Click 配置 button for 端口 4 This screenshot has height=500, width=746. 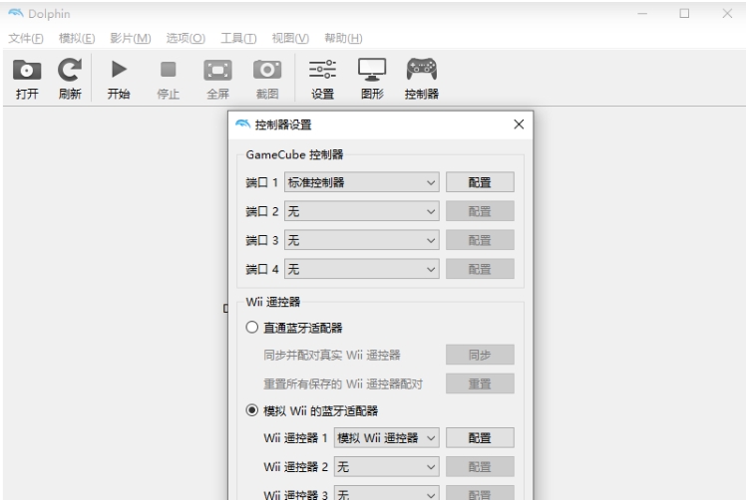(480, 269)
